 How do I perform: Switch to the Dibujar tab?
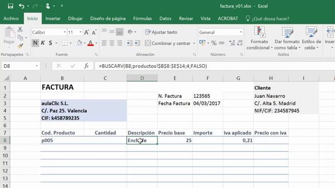click(75, 19)
